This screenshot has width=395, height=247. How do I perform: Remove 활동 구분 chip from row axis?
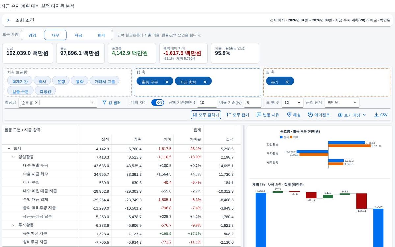pyautogui.click(x=167, y=82)
